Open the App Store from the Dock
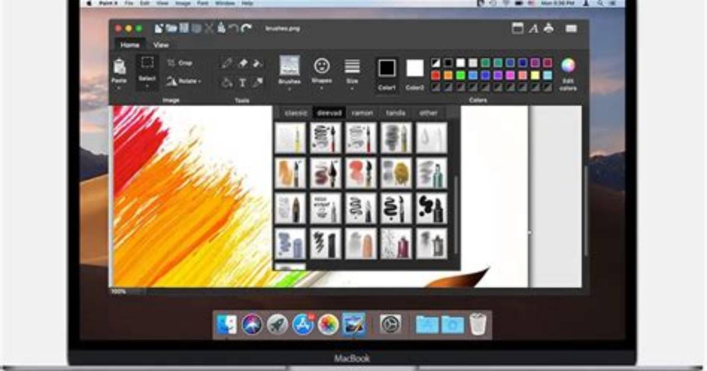The width and height of the screenshot is (707, 371). pos(303,324)
